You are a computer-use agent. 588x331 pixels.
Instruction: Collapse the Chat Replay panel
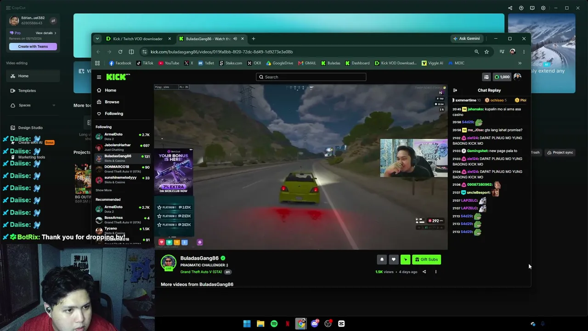click(455, 90)
